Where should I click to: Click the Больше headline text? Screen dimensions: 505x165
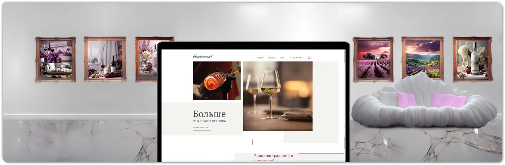point(209,114)
